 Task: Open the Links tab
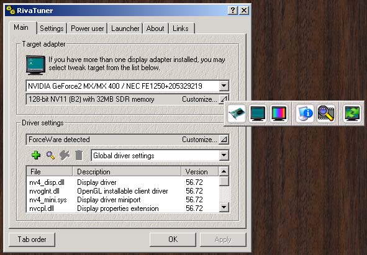pyautogui.click(x=181, y=29)
